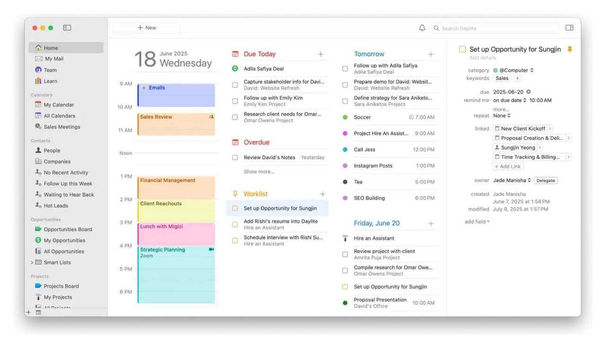This screenshot has width=606, height=348.
Task: Click the Zoom video icon on Strategic Planning
Action: (211, 250)
